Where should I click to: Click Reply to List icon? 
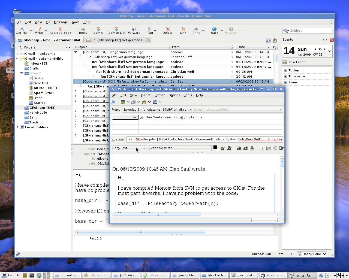click(x=116, y=30)
